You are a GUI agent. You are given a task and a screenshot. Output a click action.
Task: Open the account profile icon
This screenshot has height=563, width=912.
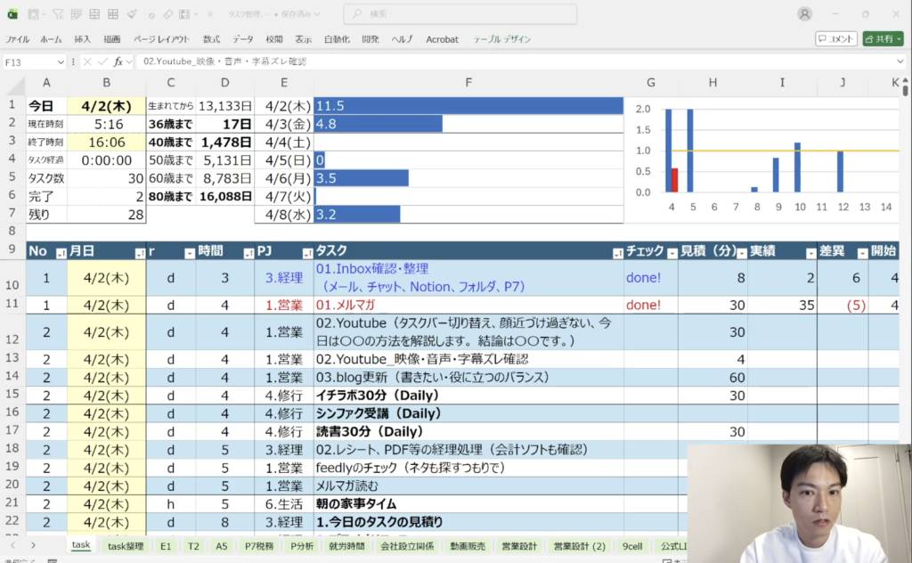(x=805, y=14)
